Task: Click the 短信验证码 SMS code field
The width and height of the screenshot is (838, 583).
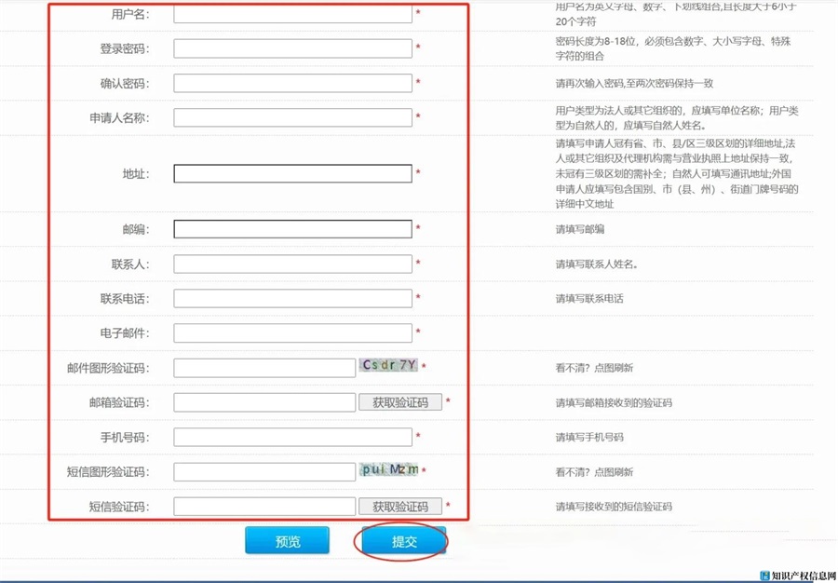Action: coord(264,507)
